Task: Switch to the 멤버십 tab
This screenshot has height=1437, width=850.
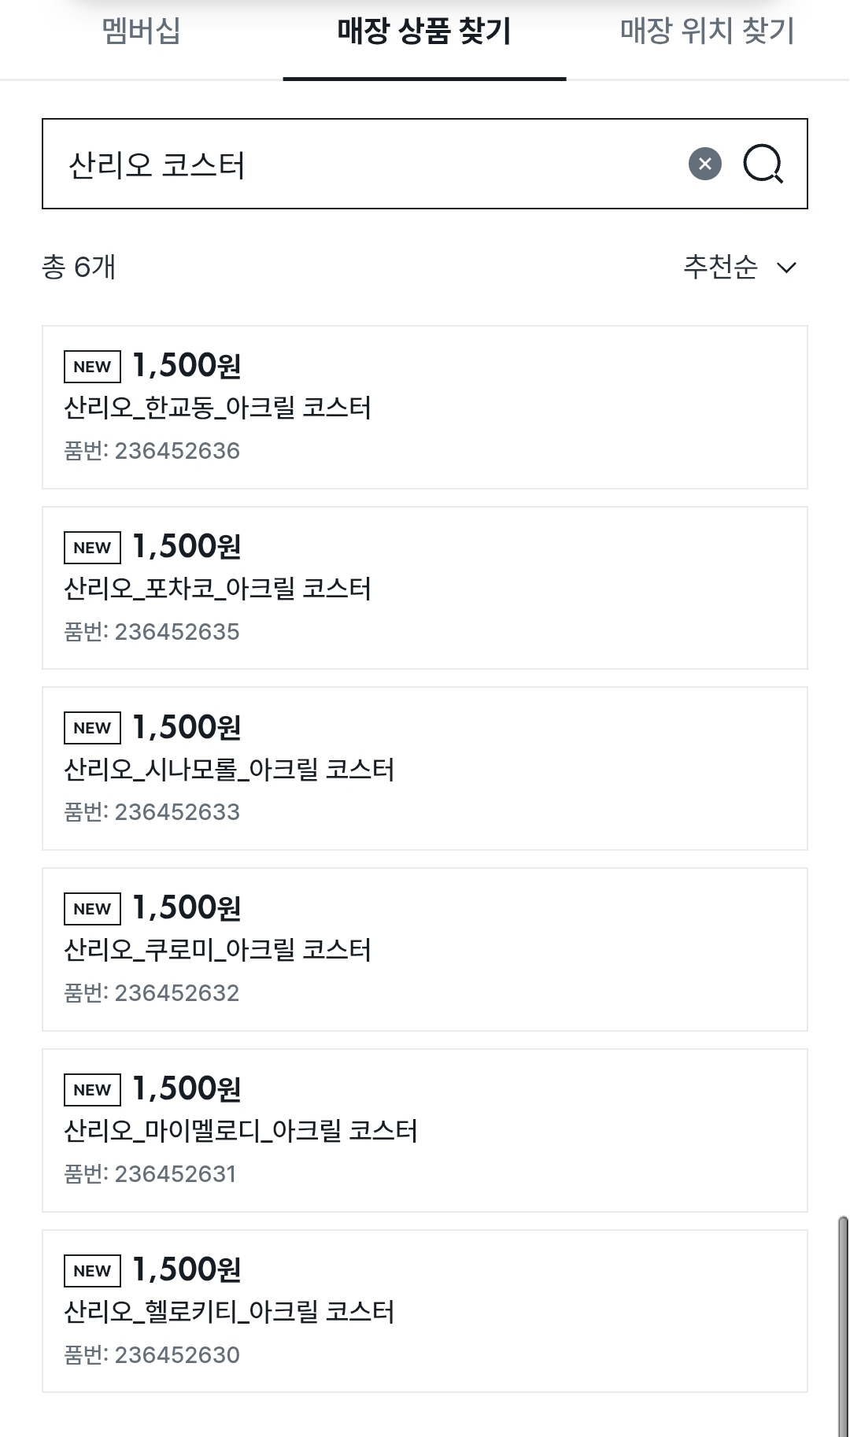Action: coord(142,31)
